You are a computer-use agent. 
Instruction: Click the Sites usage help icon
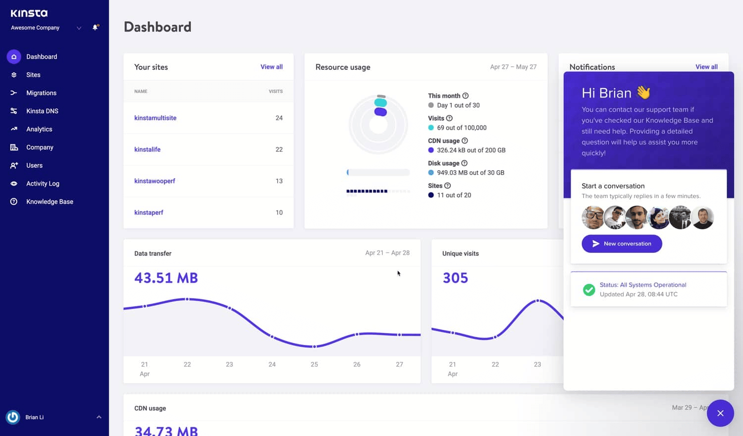[447, 186]
